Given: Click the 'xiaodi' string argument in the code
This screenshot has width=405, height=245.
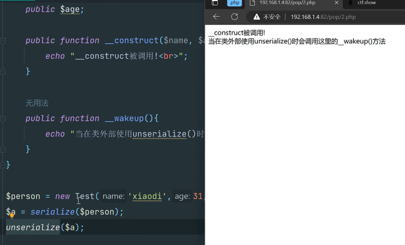Looking at the screenshot, I should click(x=147, y=197).
